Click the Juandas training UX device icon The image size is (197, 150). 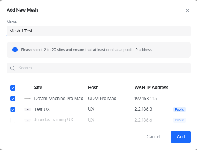coord(27,120)
